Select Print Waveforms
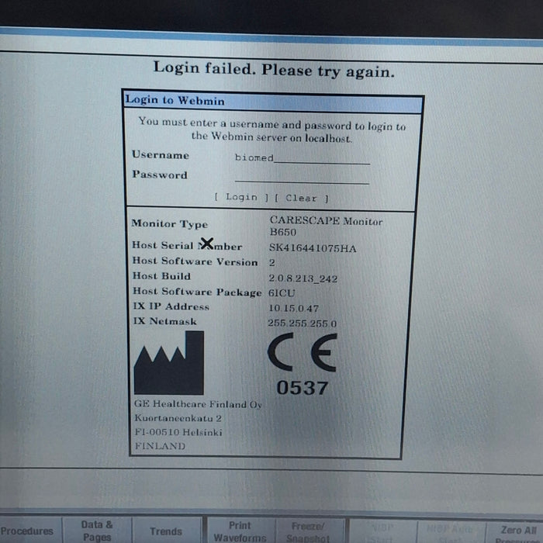 (x=240, y=531)
